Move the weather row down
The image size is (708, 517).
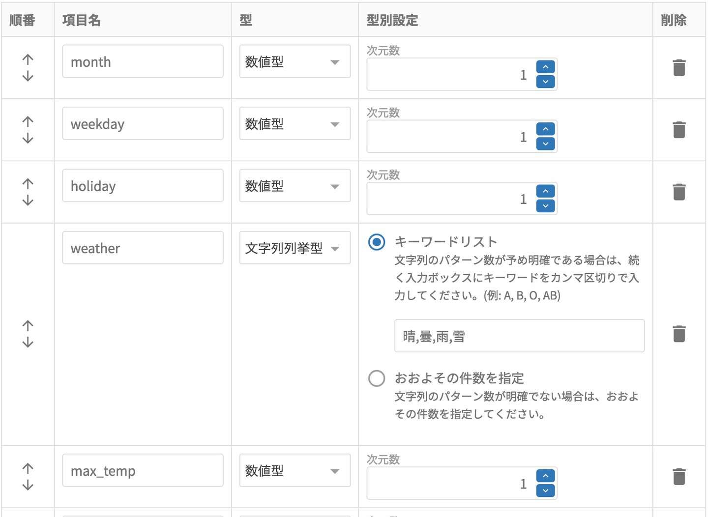(x=28, y=343)
